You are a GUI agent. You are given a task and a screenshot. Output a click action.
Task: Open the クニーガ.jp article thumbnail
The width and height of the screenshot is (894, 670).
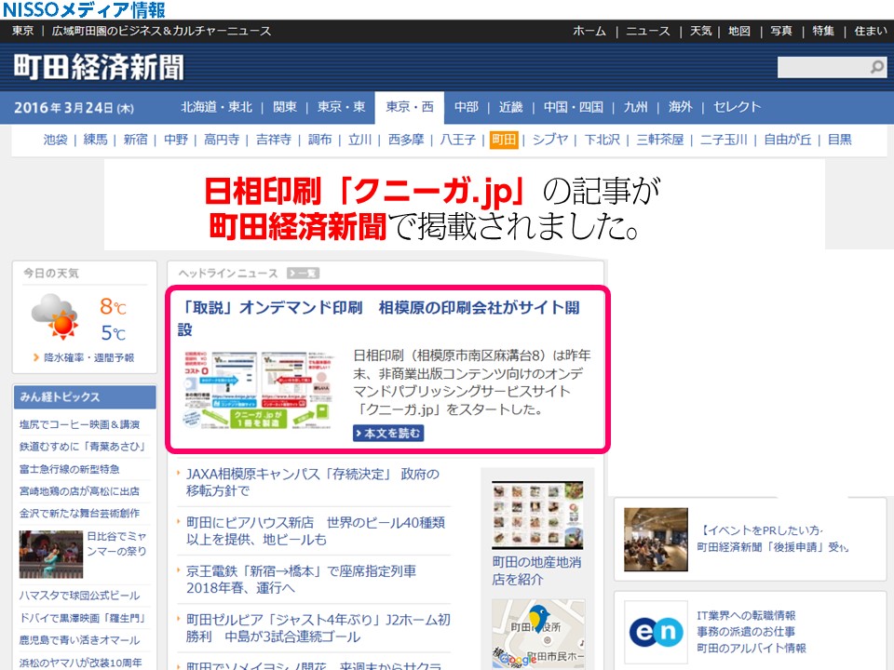pos(258,389)
